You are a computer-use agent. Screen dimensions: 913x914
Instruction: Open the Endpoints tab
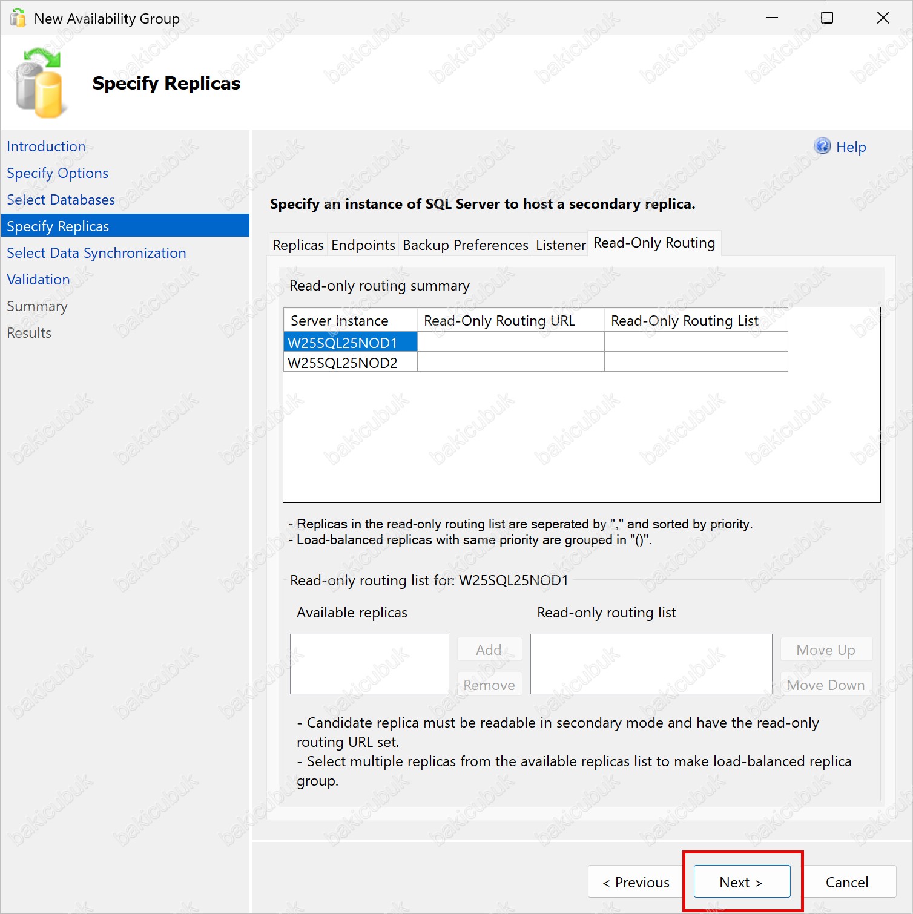pos(363,245)
